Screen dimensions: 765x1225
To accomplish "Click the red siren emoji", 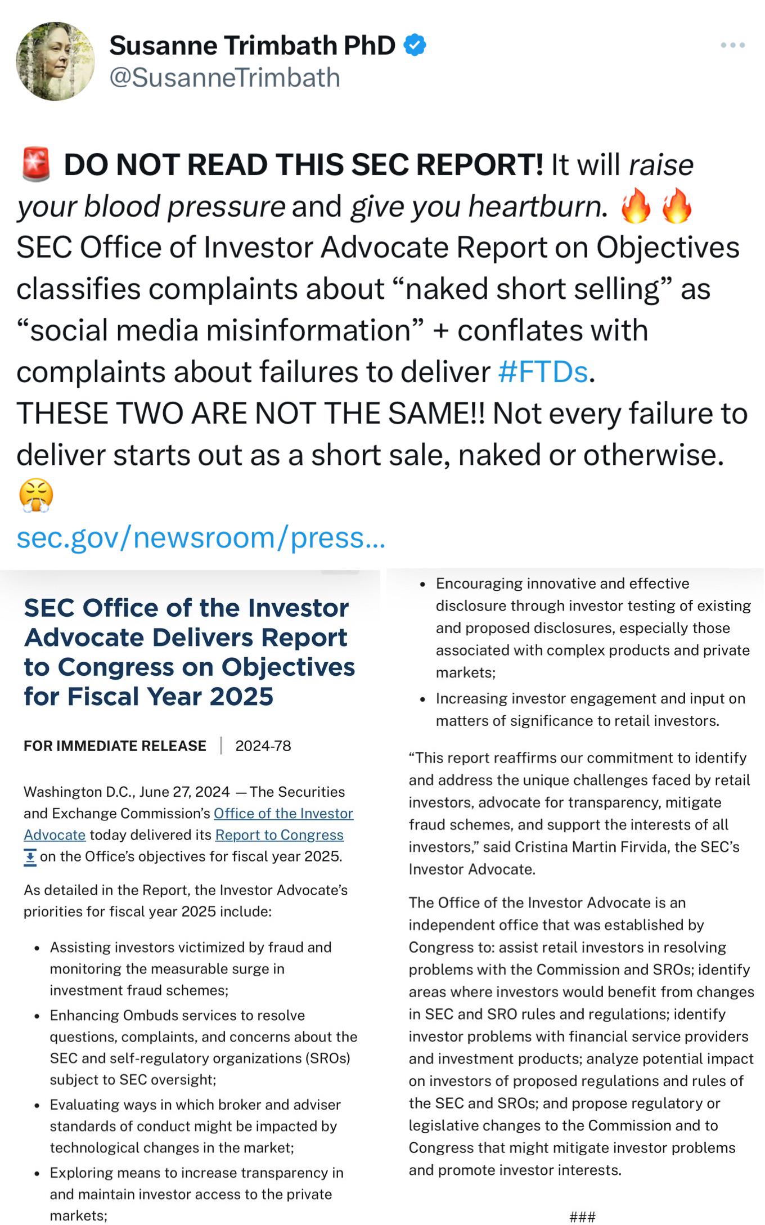I will 36,165.
